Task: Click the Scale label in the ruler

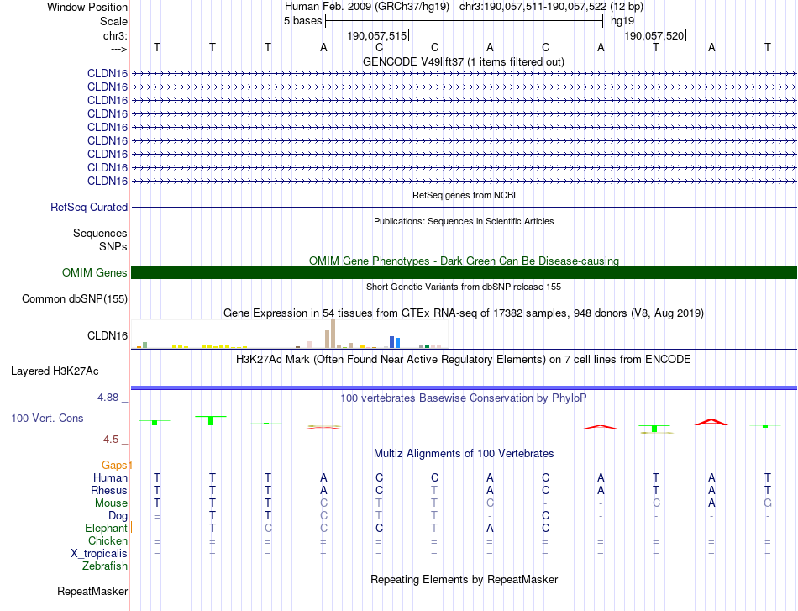Action: click(x=113, y=21)
